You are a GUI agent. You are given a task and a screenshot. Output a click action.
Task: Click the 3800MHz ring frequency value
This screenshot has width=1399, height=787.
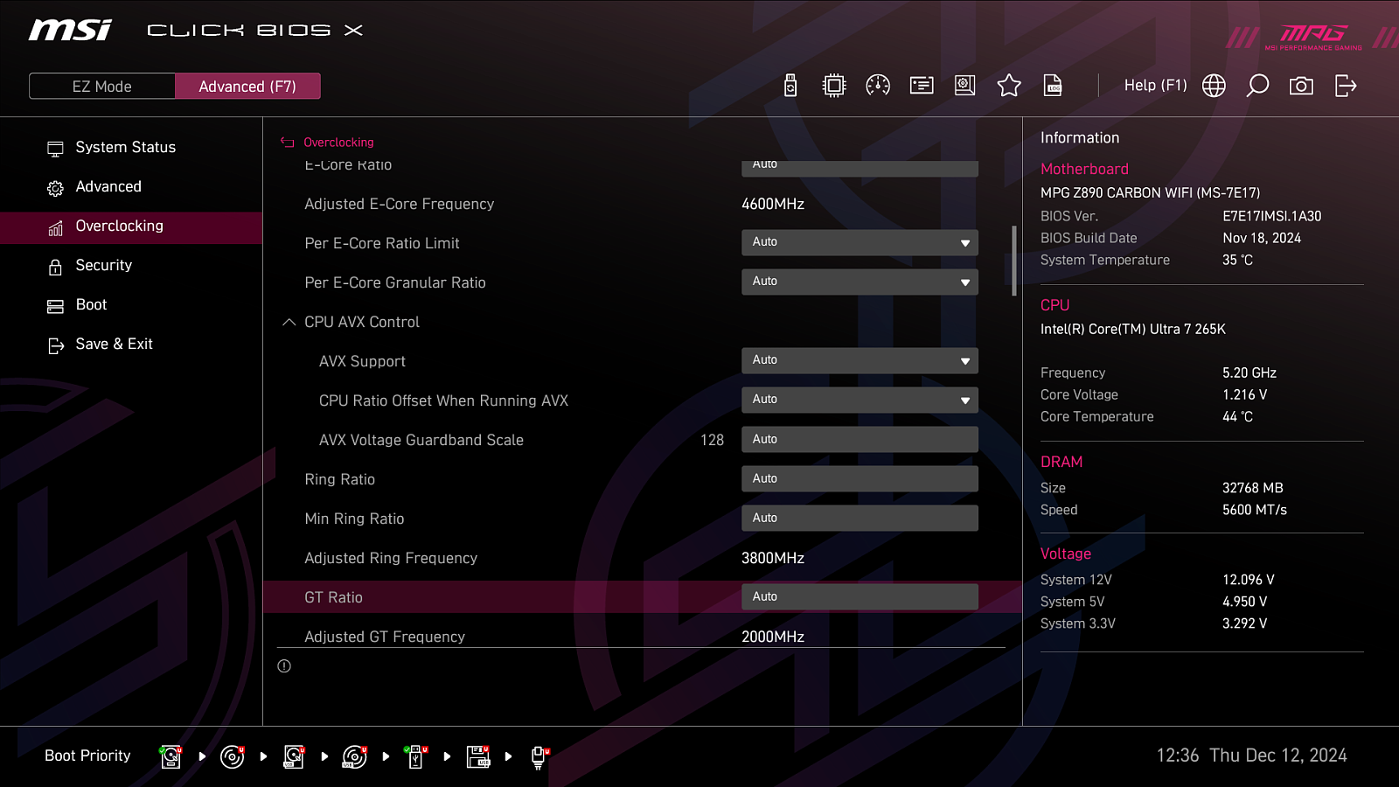point(773,558)
